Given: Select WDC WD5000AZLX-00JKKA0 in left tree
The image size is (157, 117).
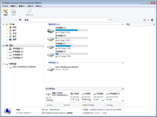Looking at the screenshot, I should point(24,67).
